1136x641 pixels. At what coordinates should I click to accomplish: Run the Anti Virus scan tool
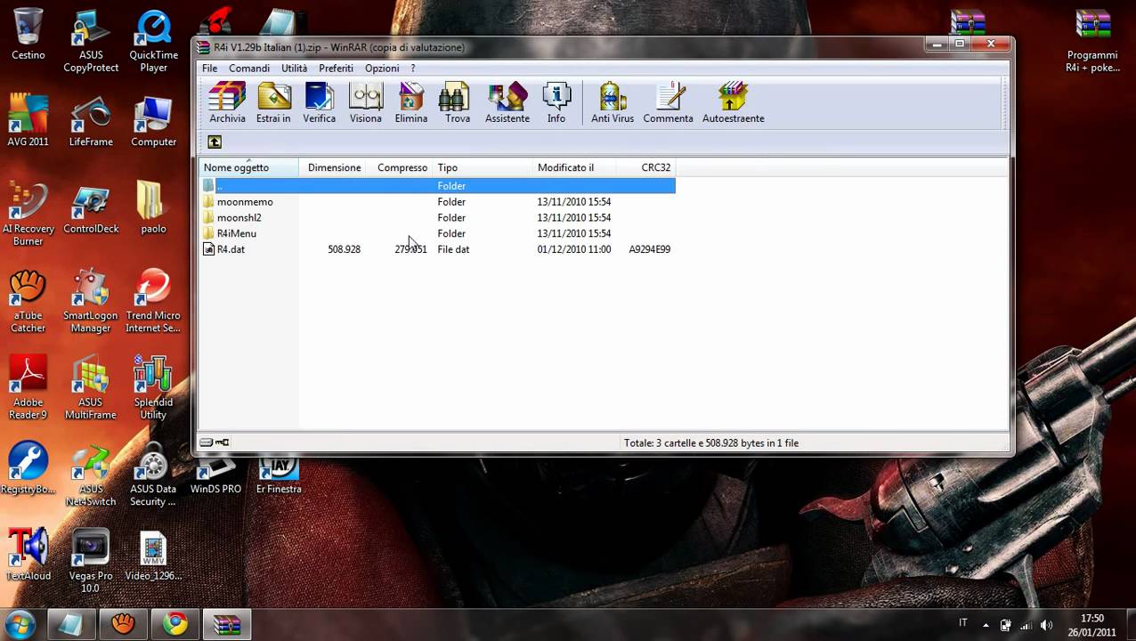click(x=613, y=103)
